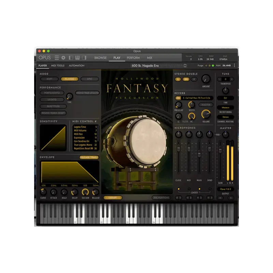Toggle the keyboard panel icon

[x=77, y=58]
